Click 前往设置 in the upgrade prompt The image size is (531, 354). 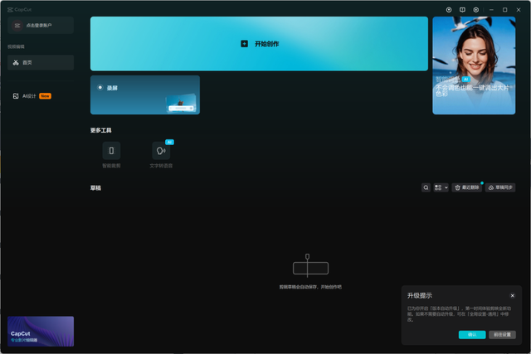pos(502,335)
